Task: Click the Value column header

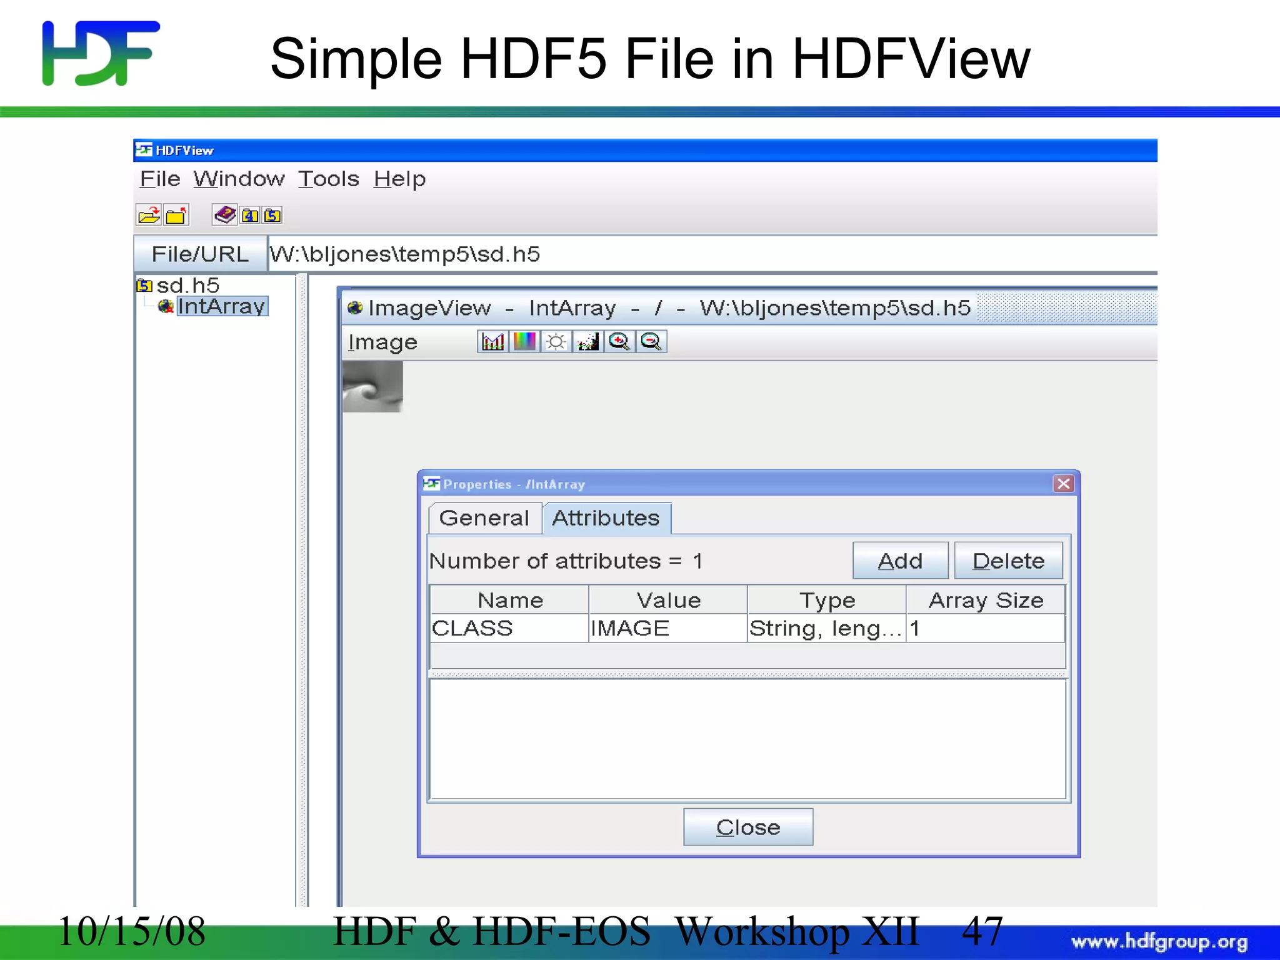Action: point(668,600)
